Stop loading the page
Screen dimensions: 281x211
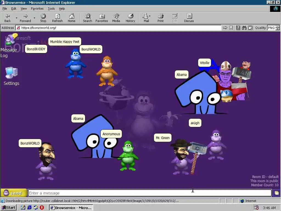43,18
